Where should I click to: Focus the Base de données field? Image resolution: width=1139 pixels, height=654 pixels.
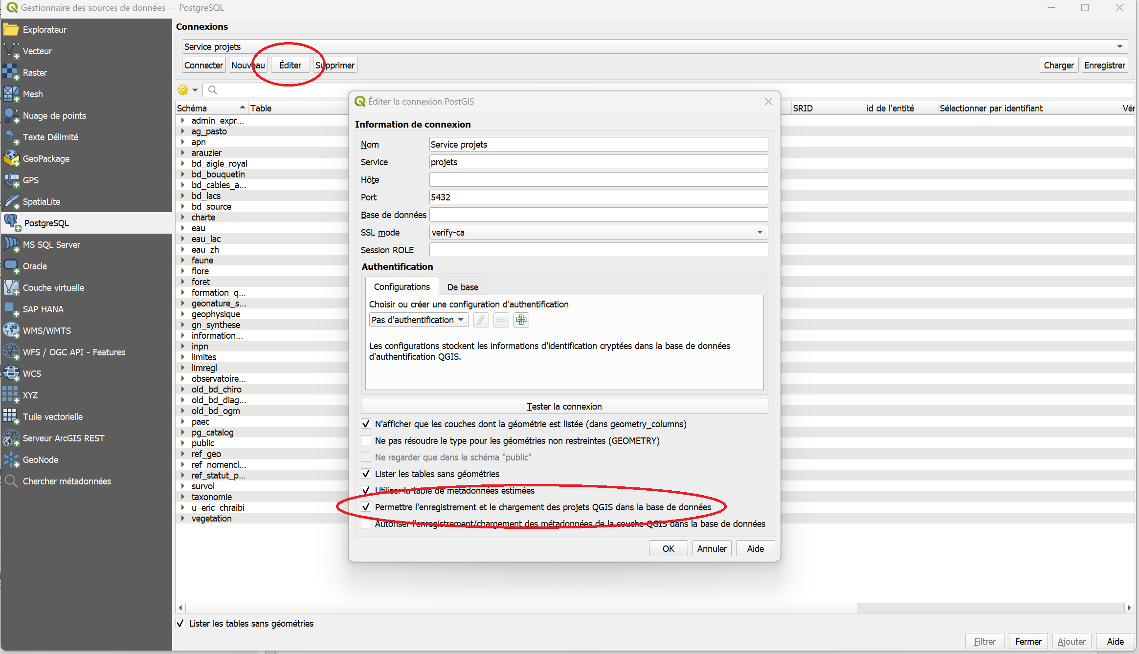click(x=599, y=215)
